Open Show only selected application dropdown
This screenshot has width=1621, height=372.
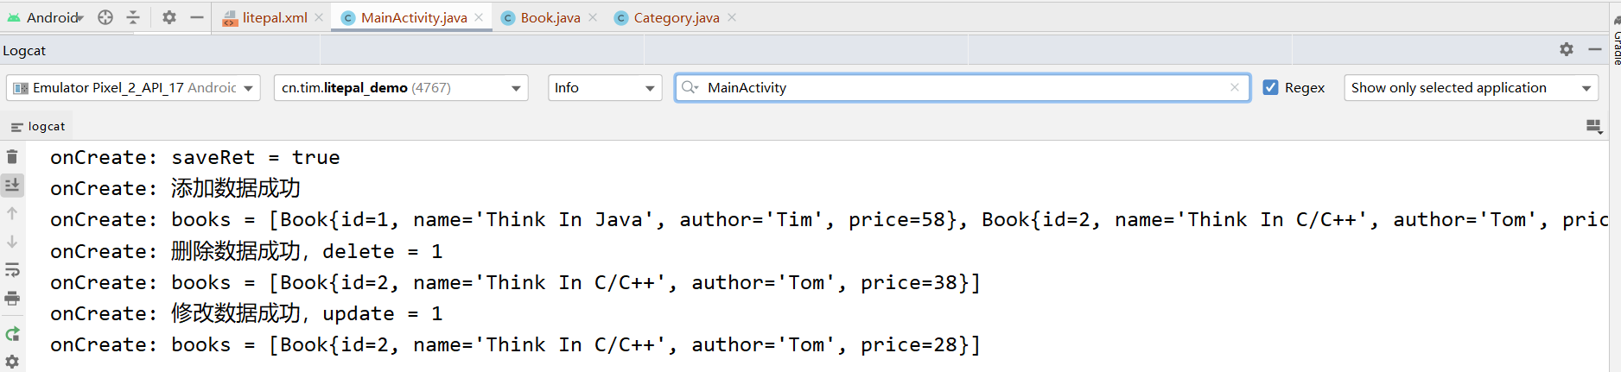(x=1471, y=88)
